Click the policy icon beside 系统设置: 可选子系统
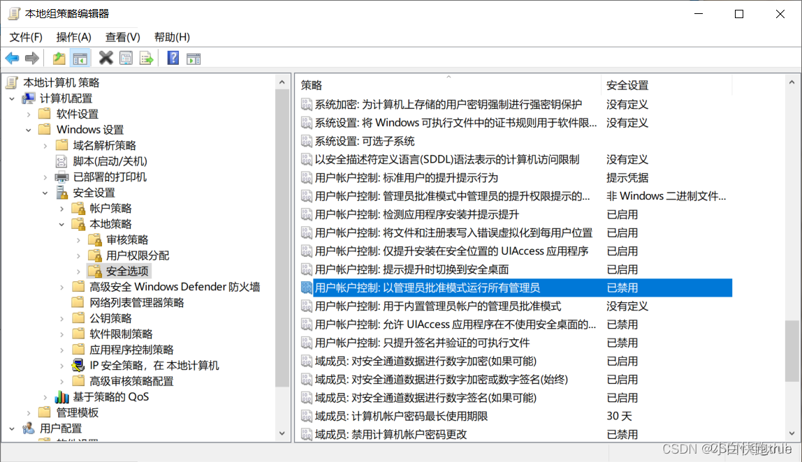The image size is (802, 462). 307,141
